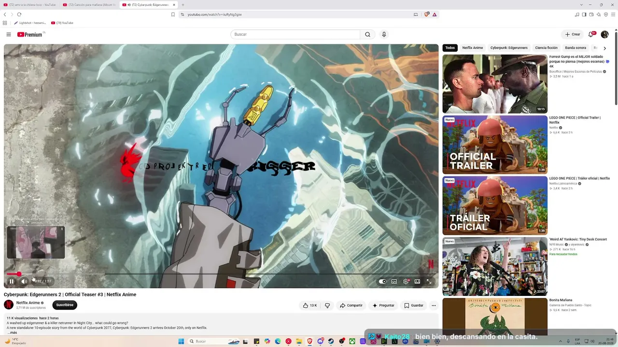
Task: Open the Steam taskbar icon
Action: [x=331, y=341]
